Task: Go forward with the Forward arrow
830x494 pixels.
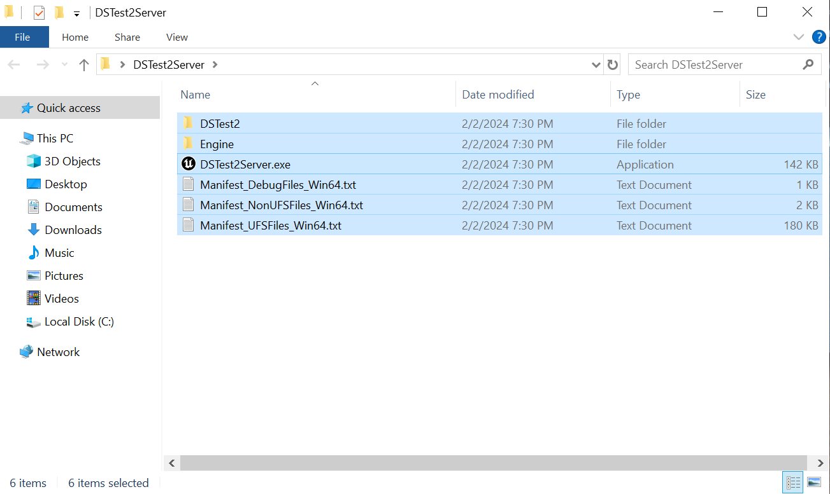Action: click(43, 64)
